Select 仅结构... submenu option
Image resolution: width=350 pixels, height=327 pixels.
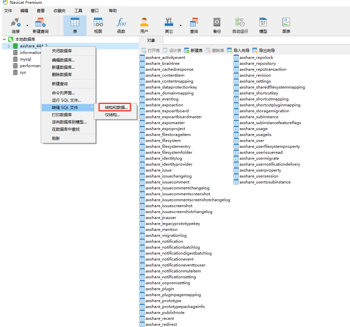pos(115,115)
